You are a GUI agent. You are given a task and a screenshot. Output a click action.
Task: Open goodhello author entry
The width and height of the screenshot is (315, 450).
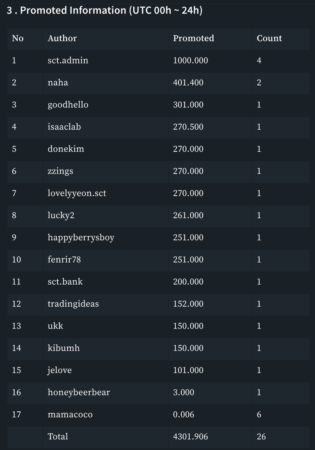coord(68,105)
